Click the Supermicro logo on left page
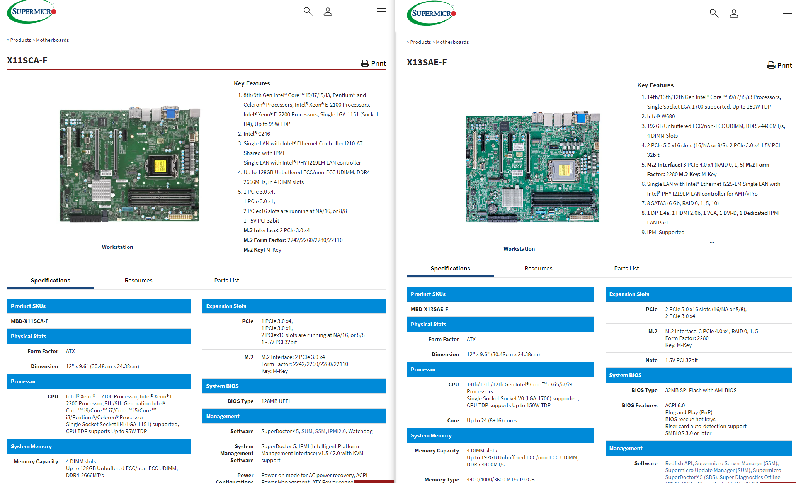This screenshot has height=483, width=796. point(32,12)
